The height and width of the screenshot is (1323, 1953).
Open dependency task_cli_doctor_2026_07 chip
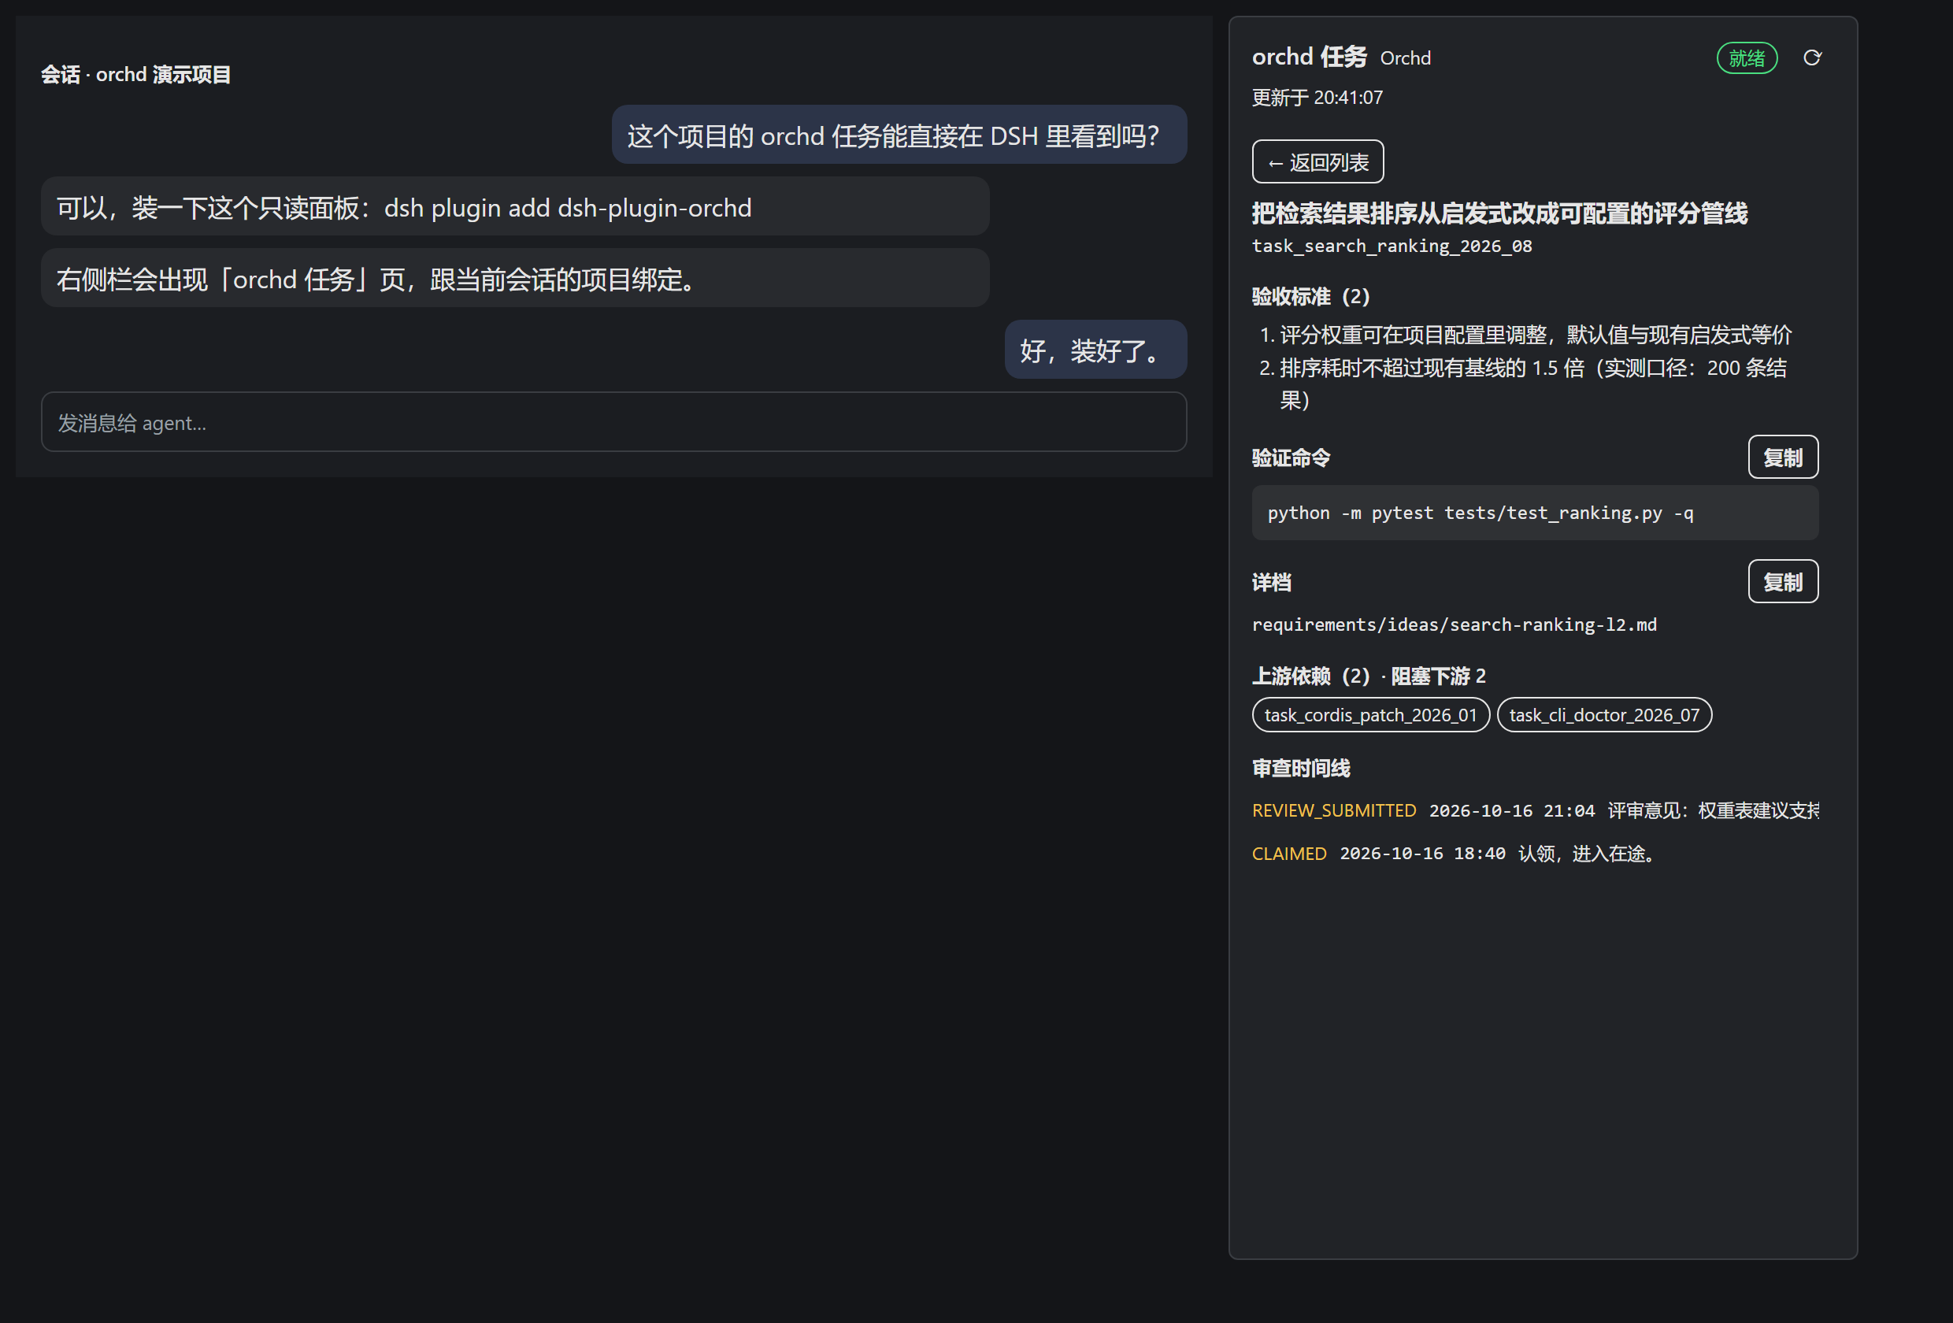click(x=1603, y=714)
